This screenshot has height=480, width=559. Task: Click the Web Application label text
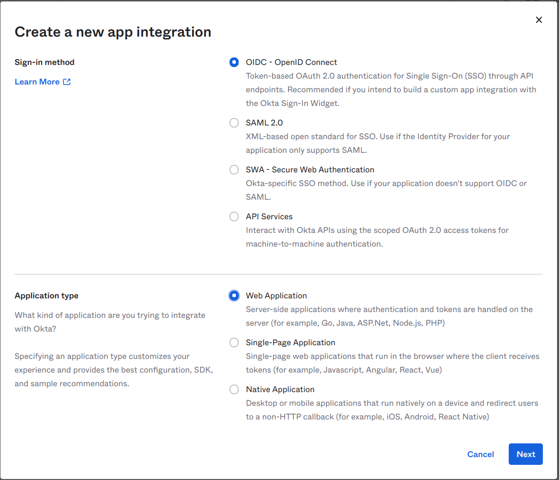tap(276, 295)
